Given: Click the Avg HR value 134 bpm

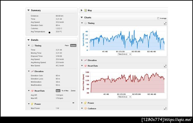Looking at the screenshot, I should click(x=59, y=95).
